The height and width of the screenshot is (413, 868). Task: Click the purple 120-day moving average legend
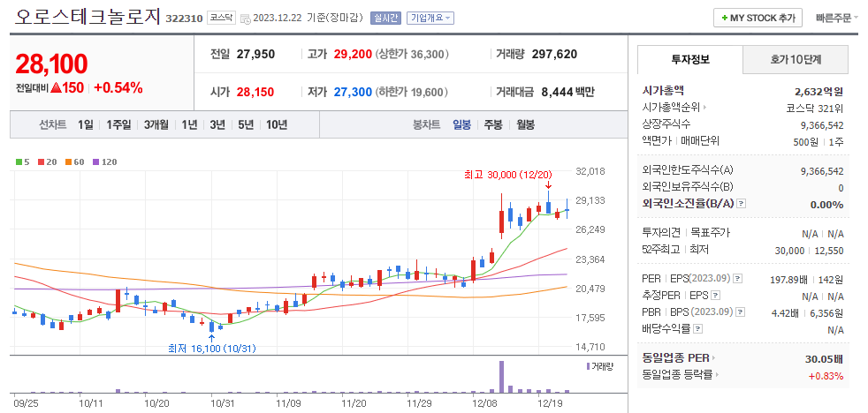tap(104, 162)
